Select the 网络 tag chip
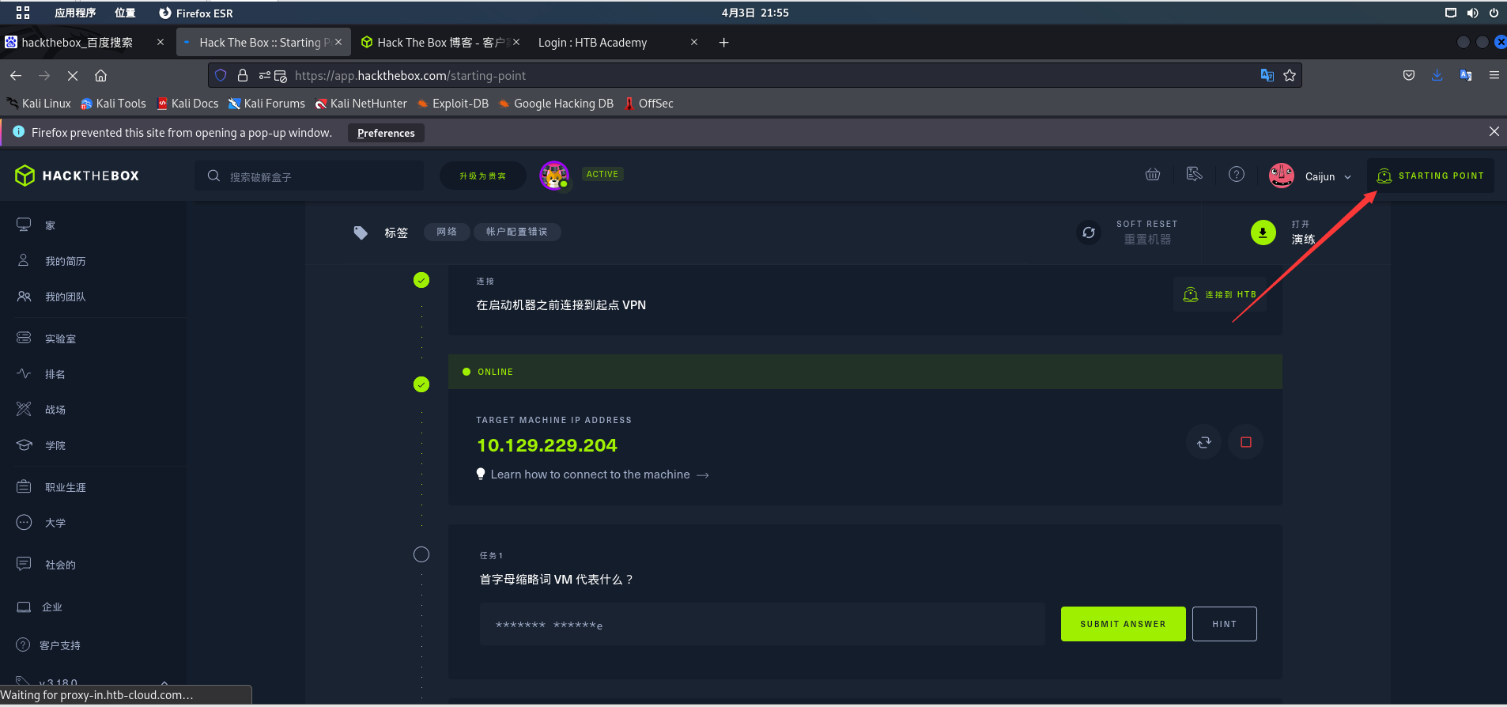Screen dimensions: 1507x707 click(447, 232)
